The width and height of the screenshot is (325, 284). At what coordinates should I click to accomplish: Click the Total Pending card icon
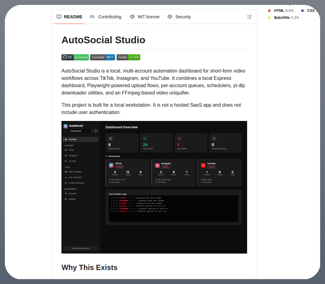click(x=111, y=138)
